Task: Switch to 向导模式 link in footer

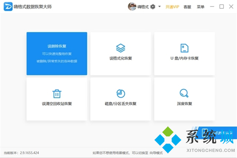Action: 156,153
